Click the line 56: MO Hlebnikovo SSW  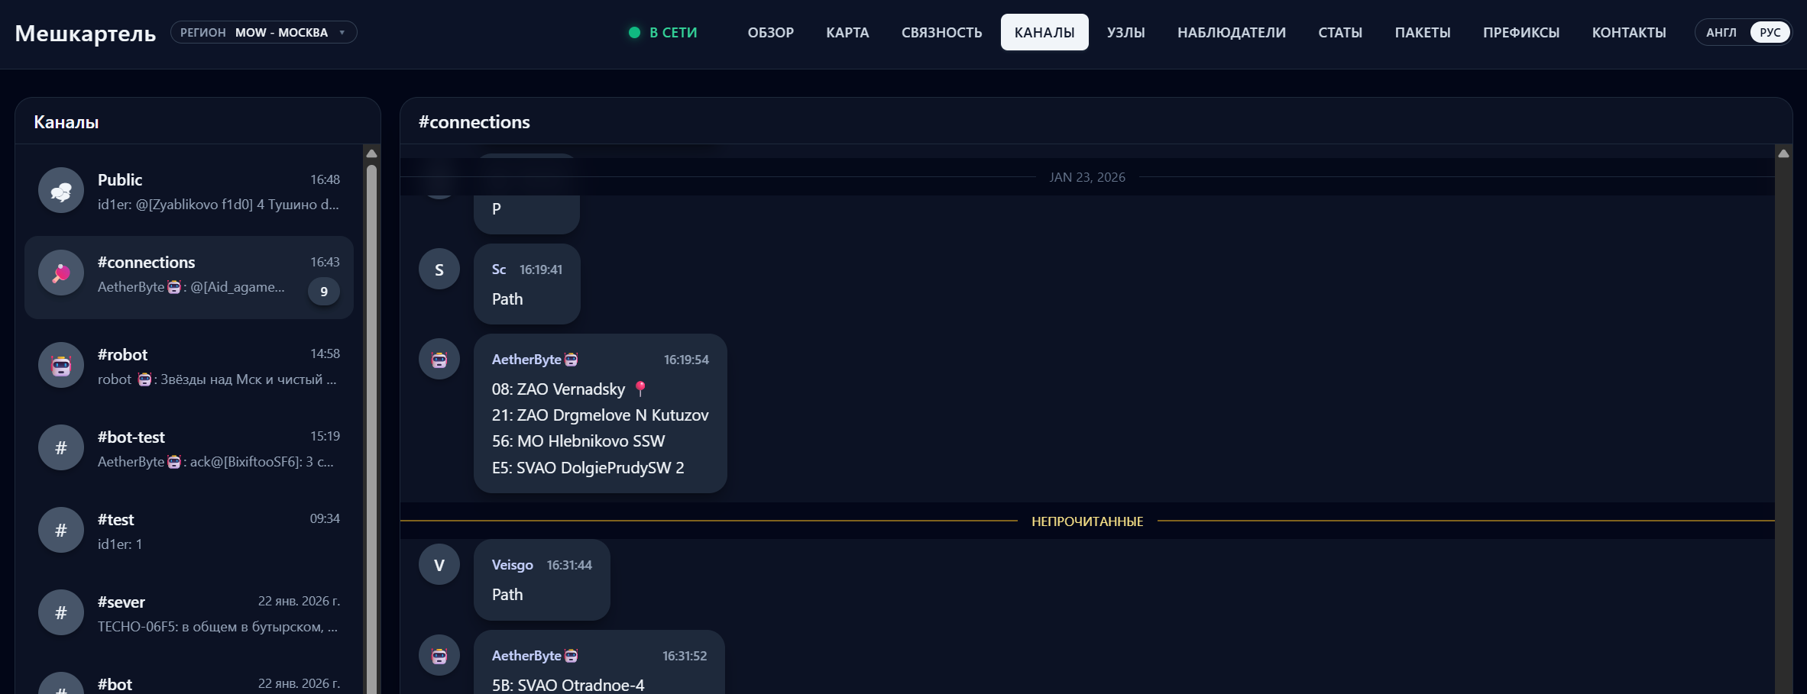coord(578,441)
